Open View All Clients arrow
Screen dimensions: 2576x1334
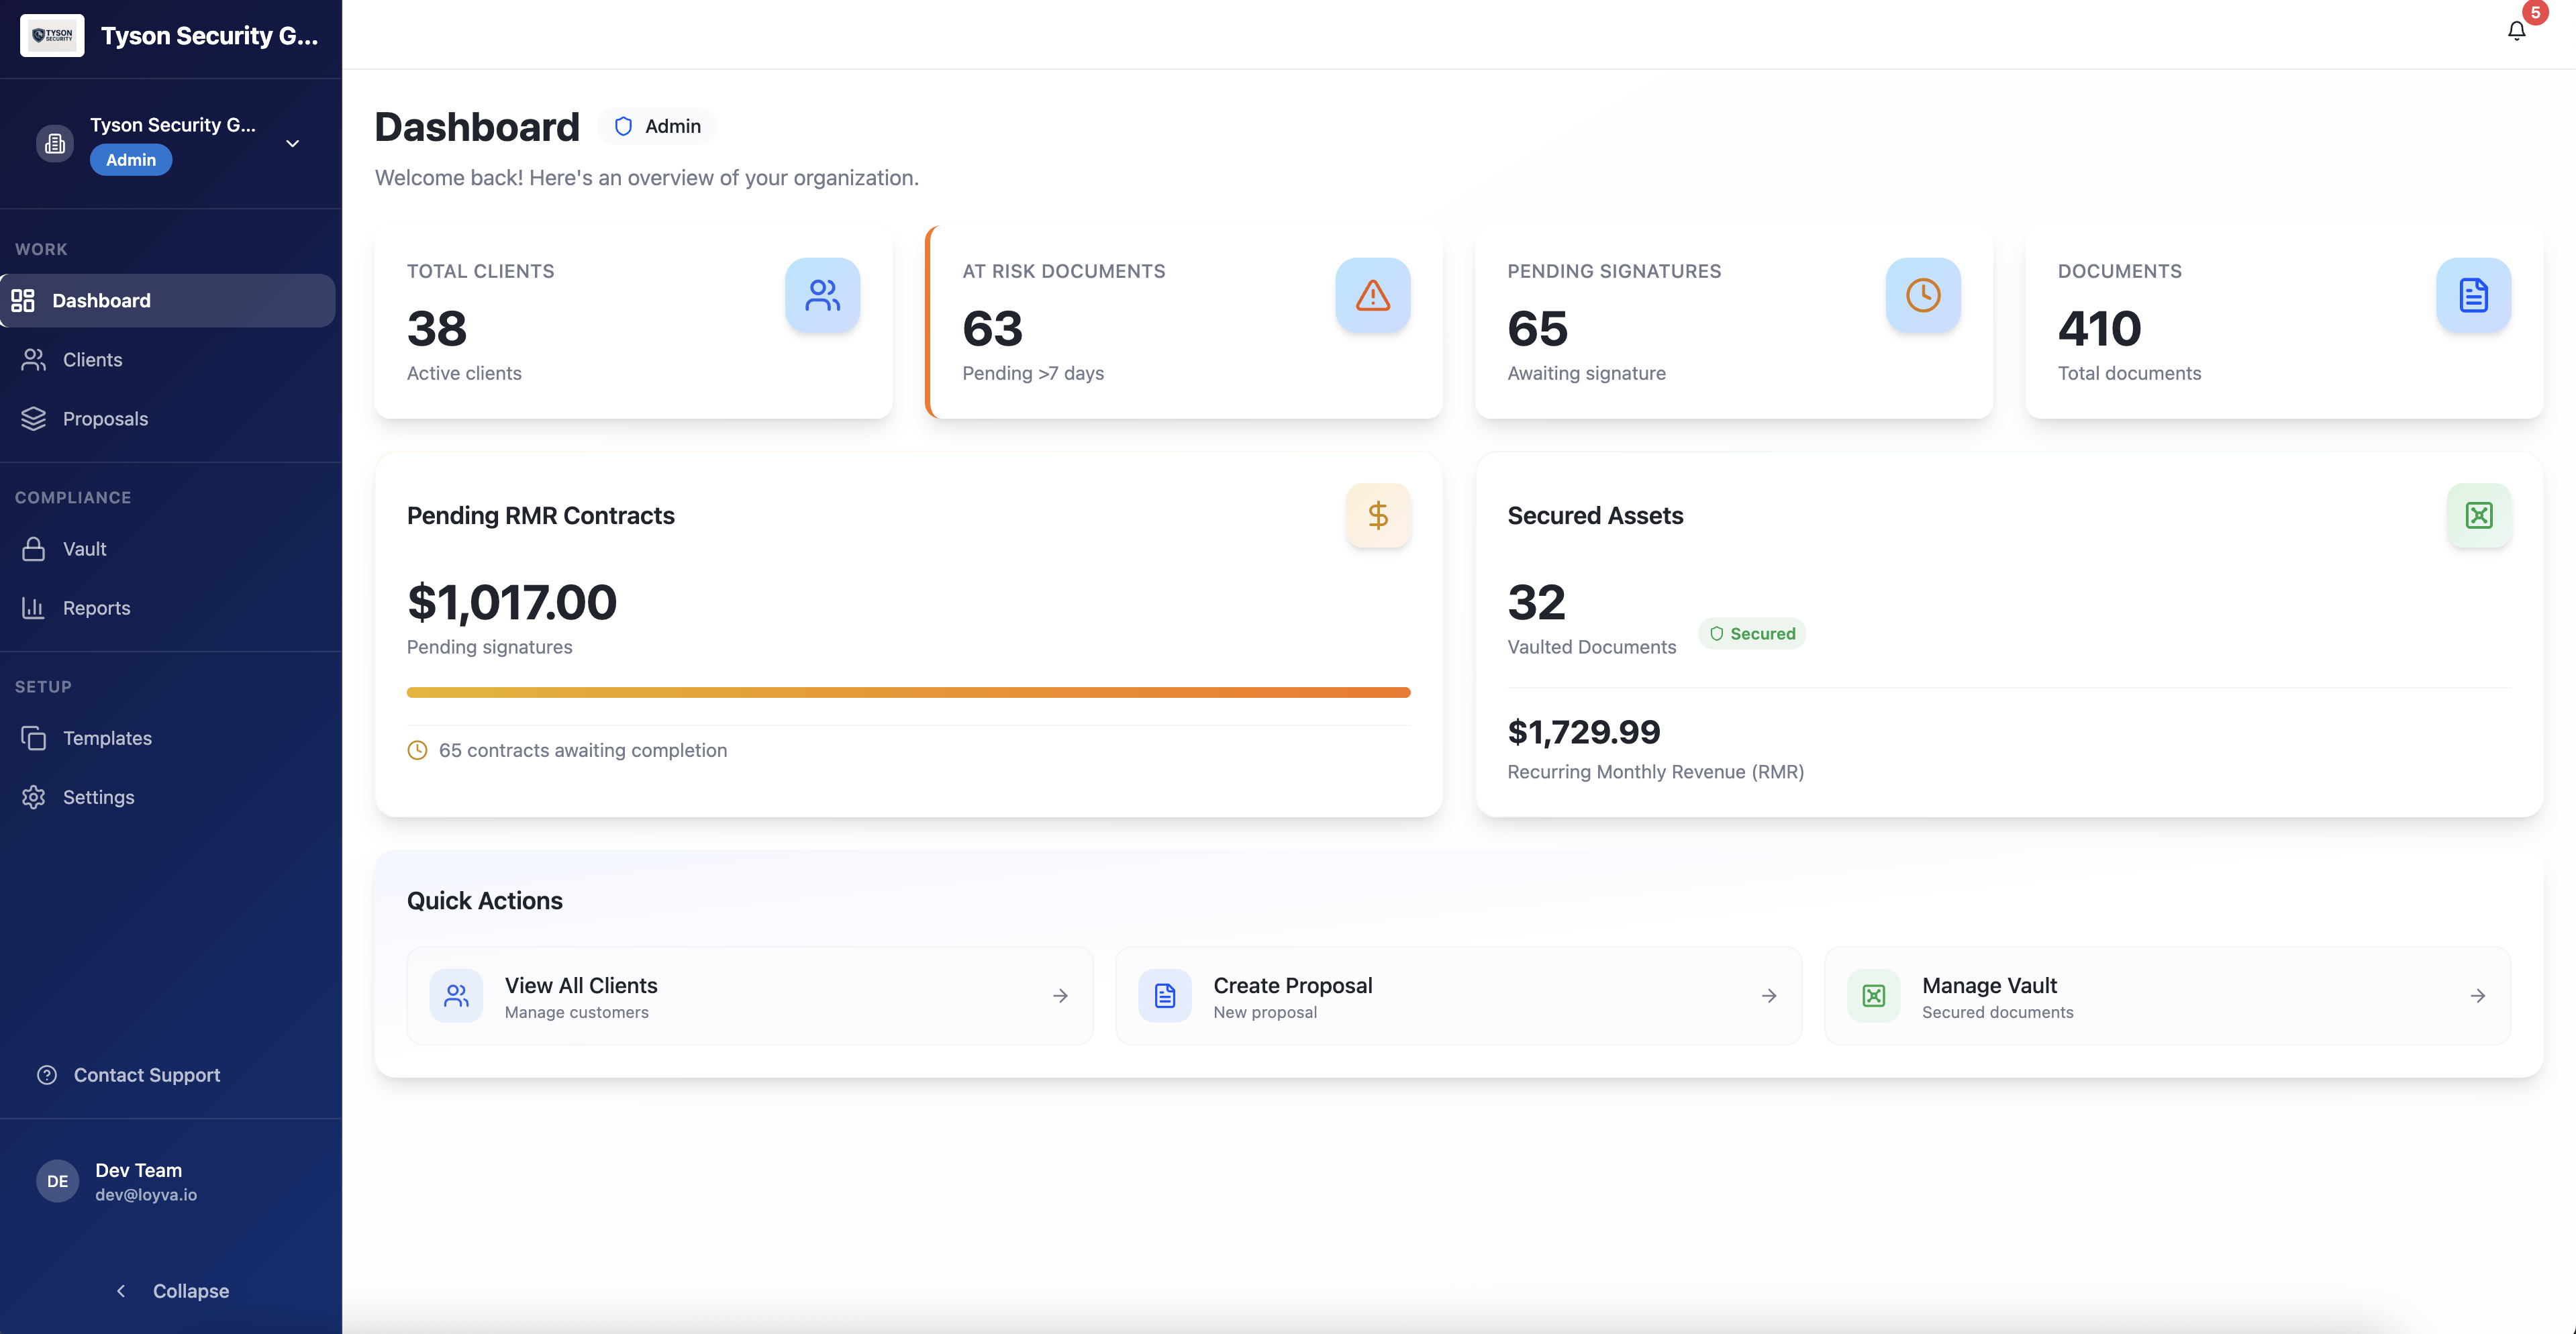point(1060,996)
